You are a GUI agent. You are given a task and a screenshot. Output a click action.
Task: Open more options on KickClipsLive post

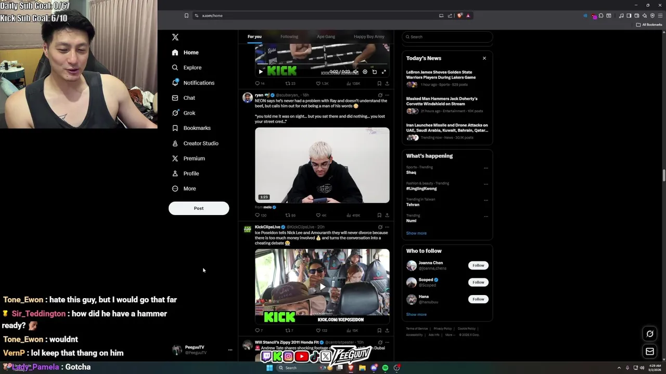[x=387, y=227]
